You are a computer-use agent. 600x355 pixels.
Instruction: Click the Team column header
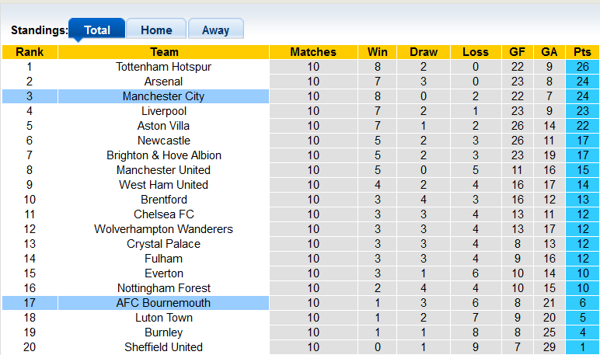[164, 52]
